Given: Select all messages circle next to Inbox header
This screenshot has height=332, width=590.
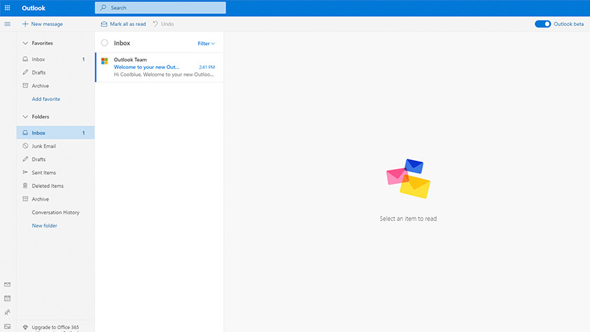Looking at the screenshot, I should (105, 44).
